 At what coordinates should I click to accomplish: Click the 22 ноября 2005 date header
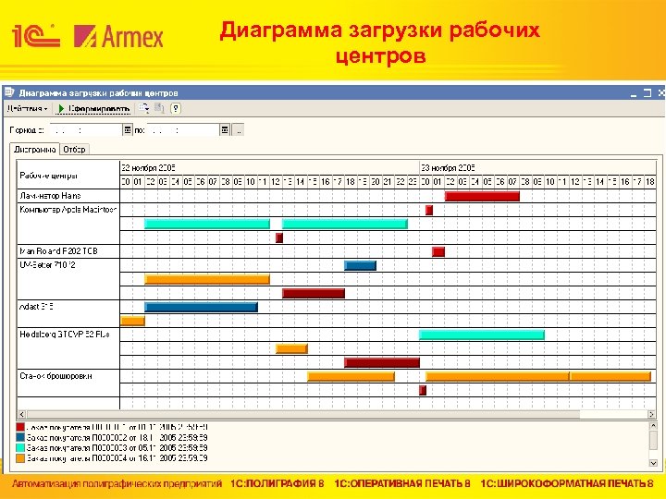coord(148,167)
